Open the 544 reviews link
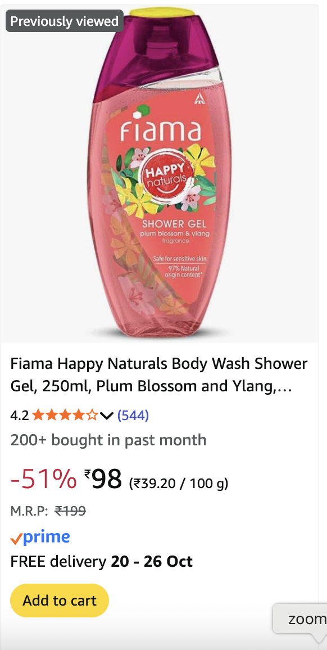 [133, 415]
